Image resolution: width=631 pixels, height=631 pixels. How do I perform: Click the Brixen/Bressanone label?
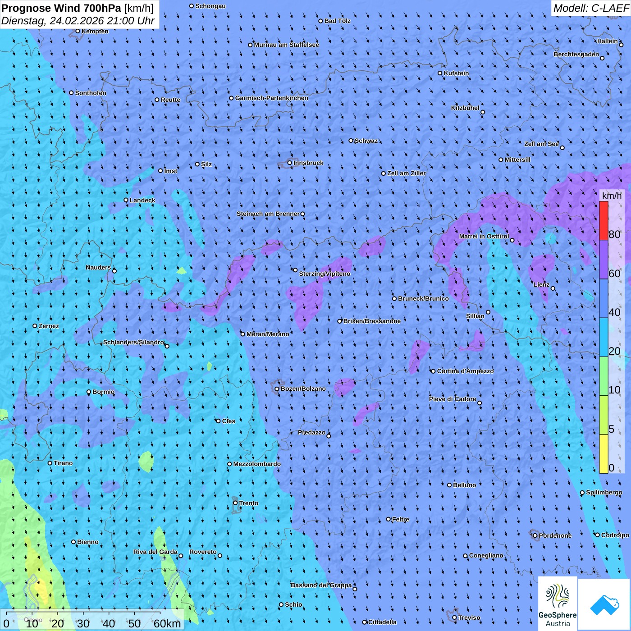pos(372,321)
